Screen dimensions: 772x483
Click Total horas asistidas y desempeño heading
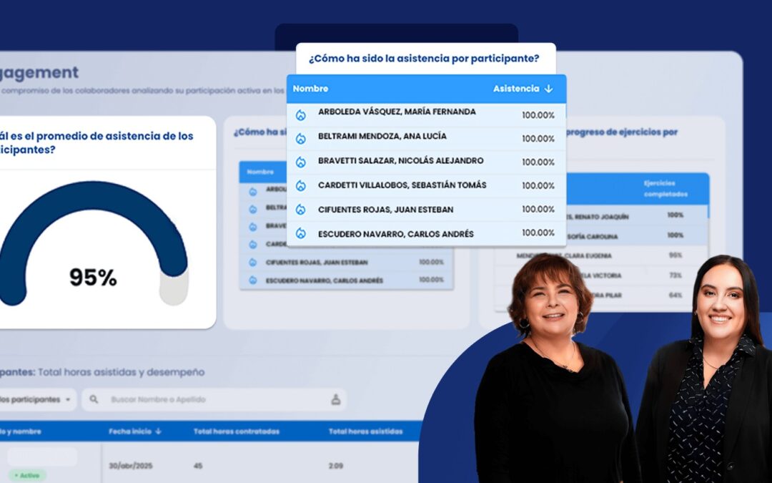point(121,372)
